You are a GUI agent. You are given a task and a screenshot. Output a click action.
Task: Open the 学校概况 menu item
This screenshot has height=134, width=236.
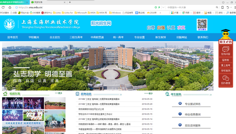click(34, 37)
